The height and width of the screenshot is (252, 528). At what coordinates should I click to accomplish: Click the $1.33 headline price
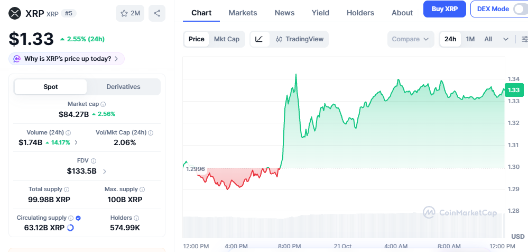click(x=31, y=39)
